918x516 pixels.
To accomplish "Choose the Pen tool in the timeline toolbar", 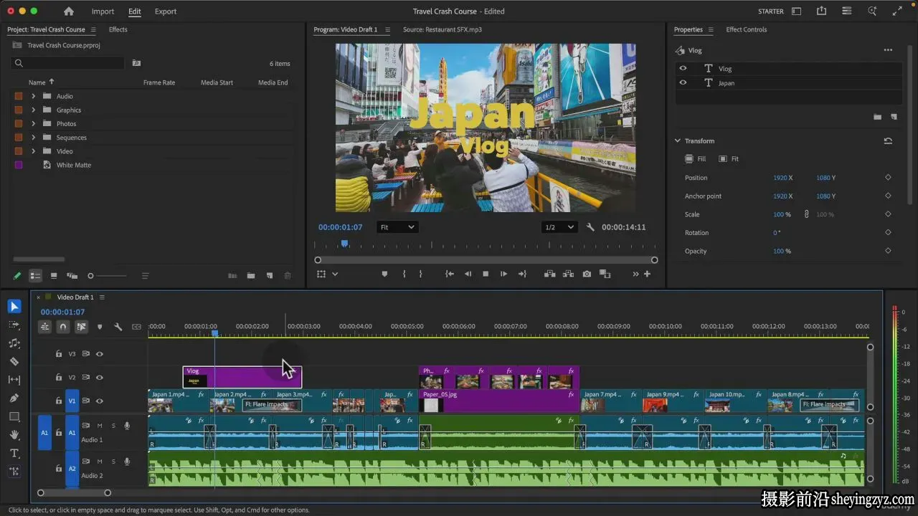I will point(14,398).
